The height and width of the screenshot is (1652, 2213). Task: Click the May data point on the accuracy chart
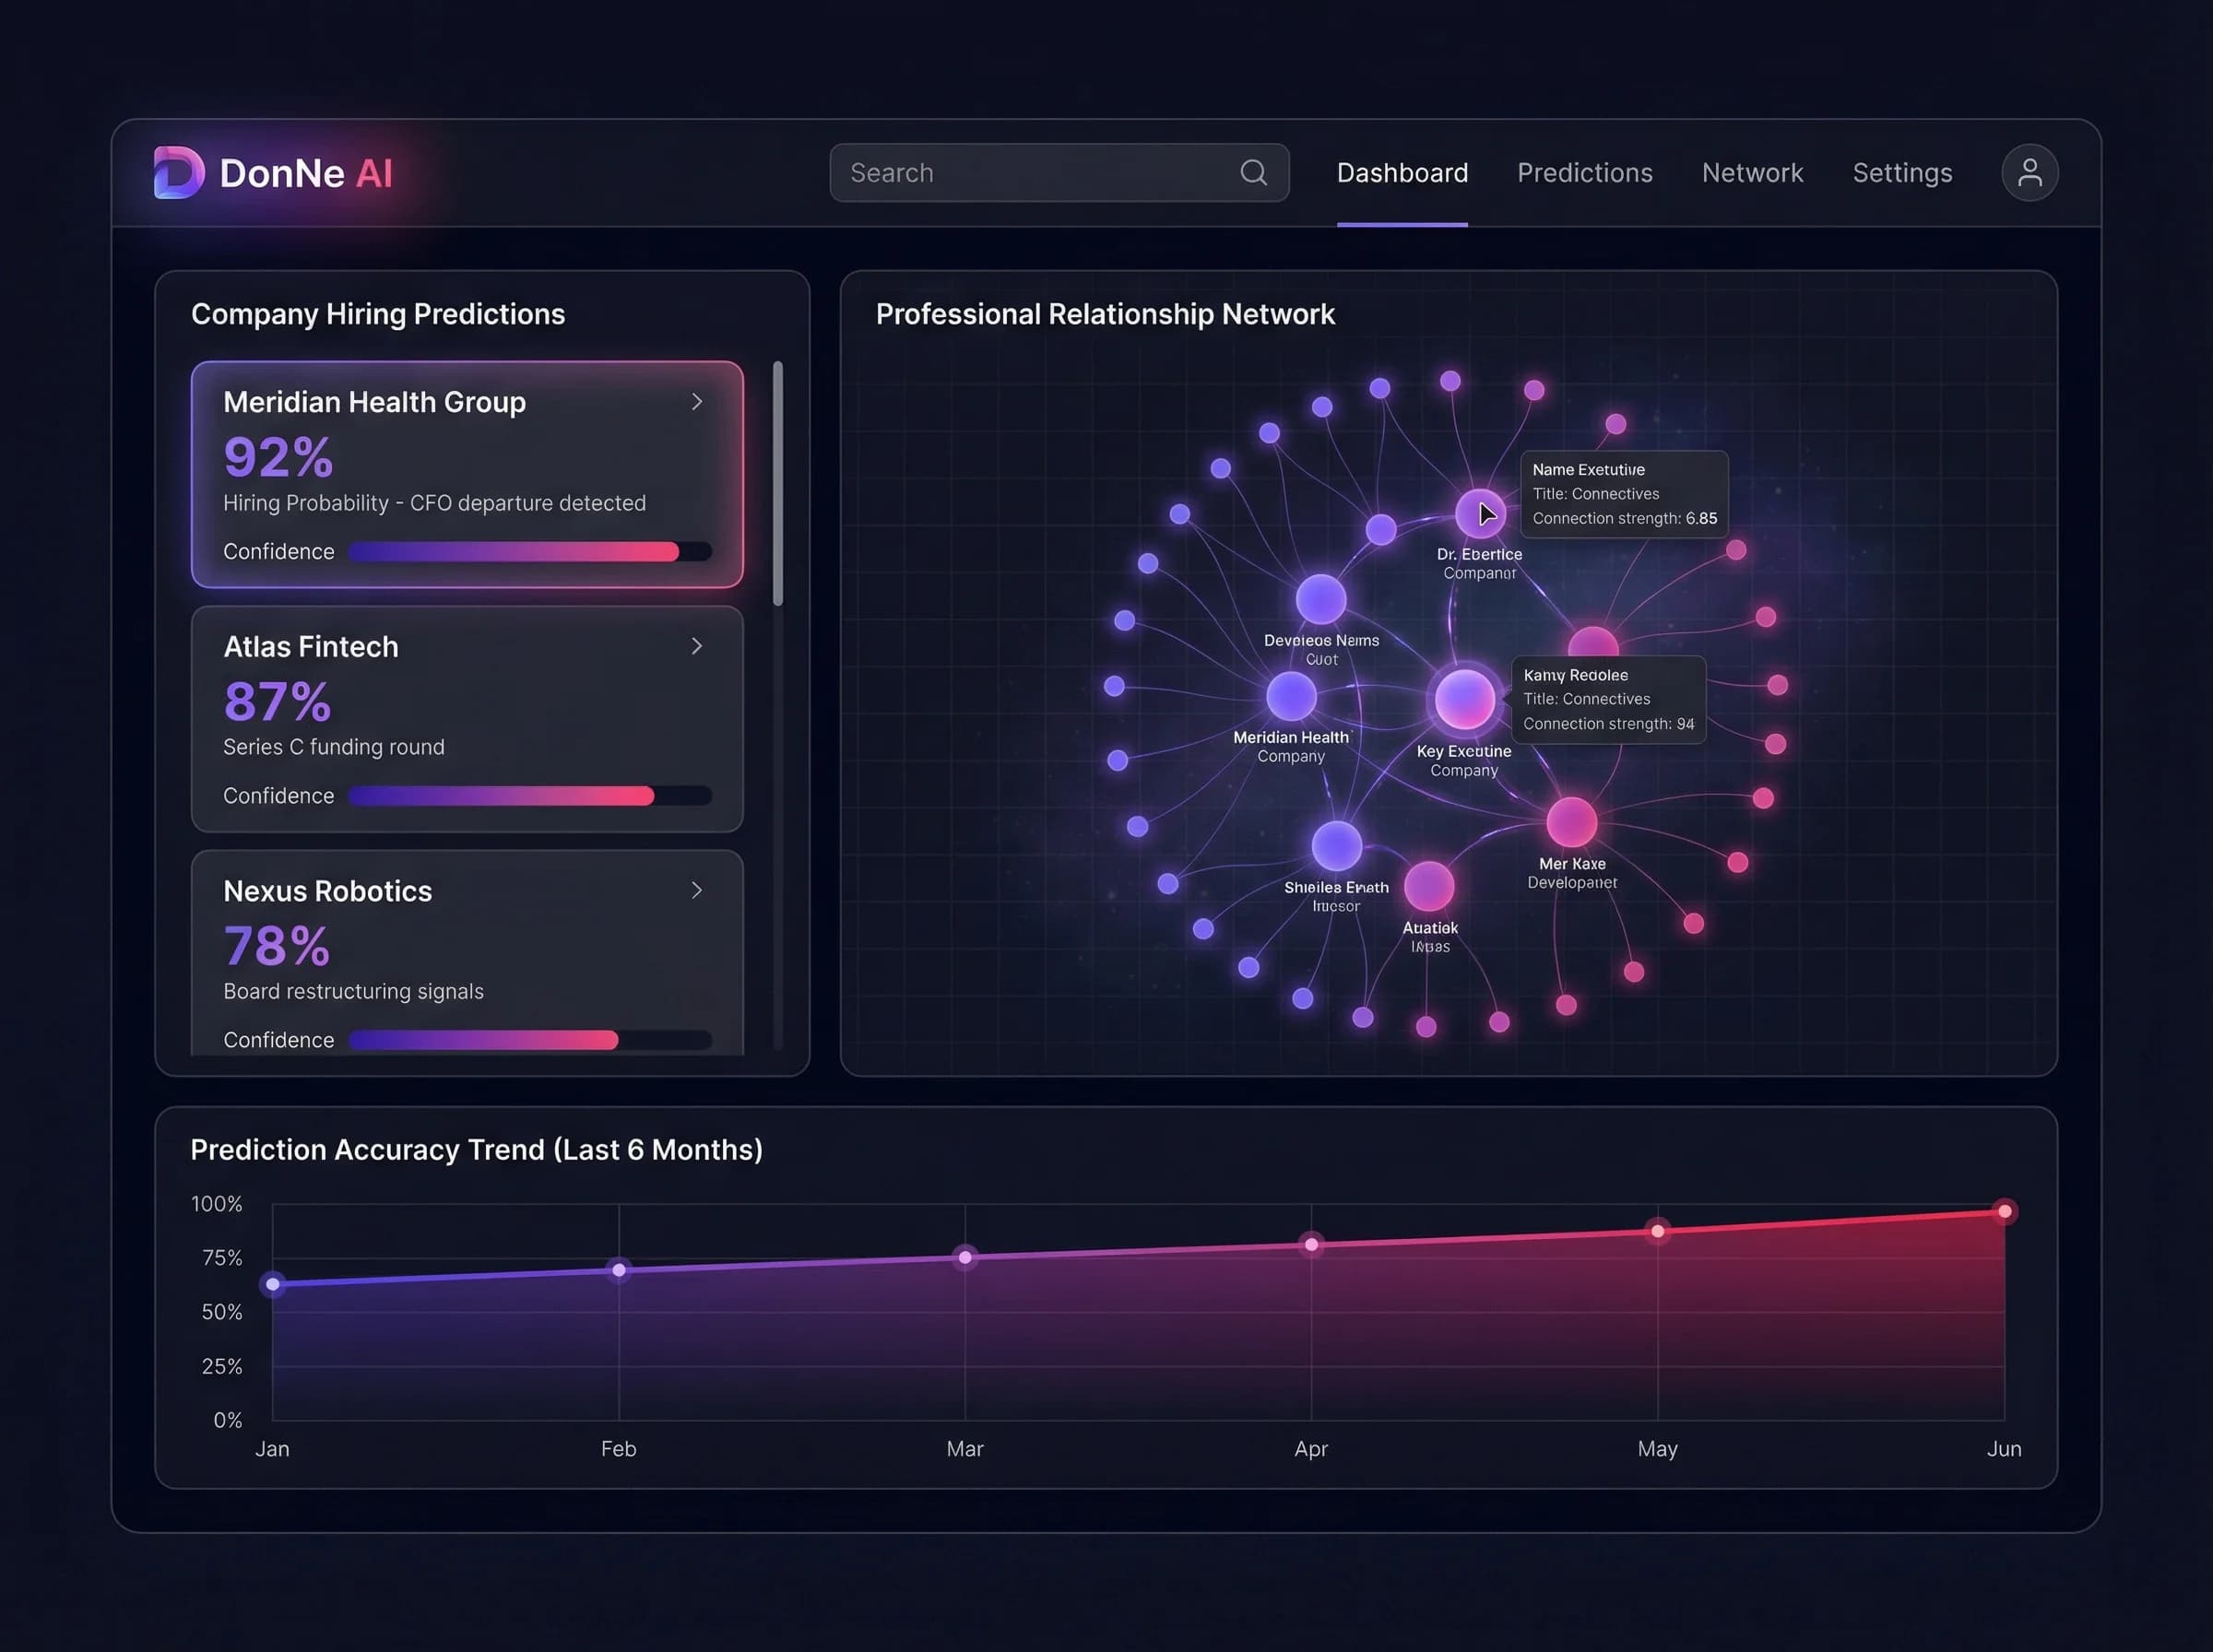[1658, 1231]
